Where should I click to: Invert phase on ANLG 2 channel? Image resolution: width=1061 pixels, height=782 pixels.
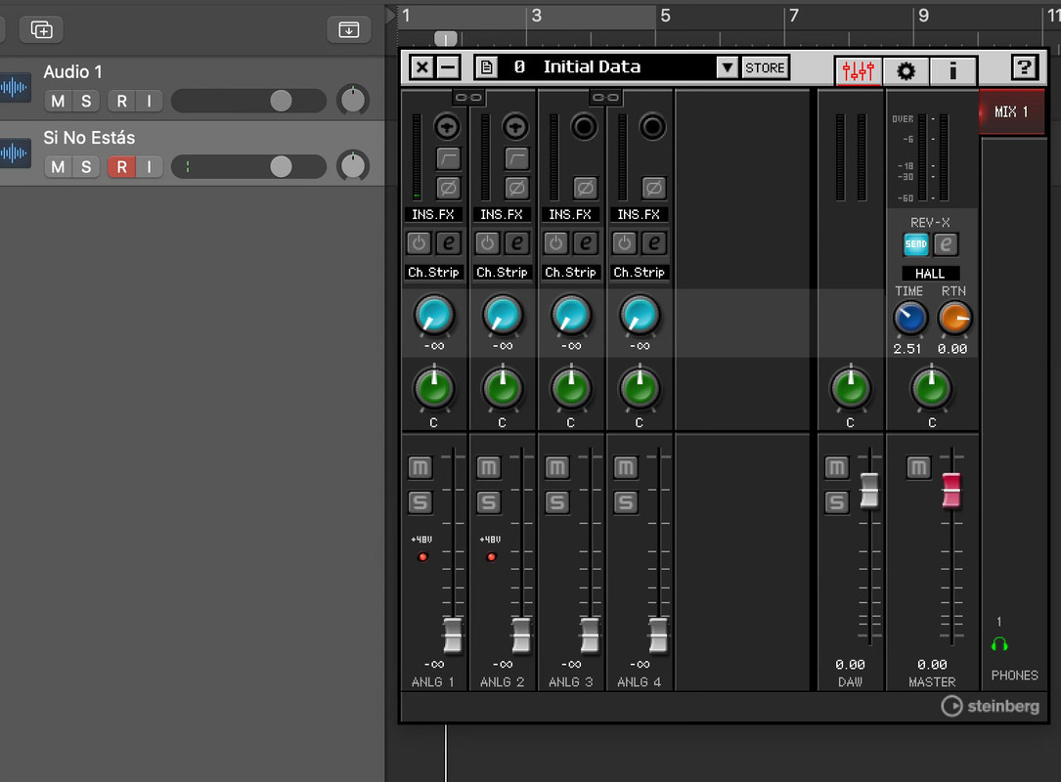coord(516,188)
